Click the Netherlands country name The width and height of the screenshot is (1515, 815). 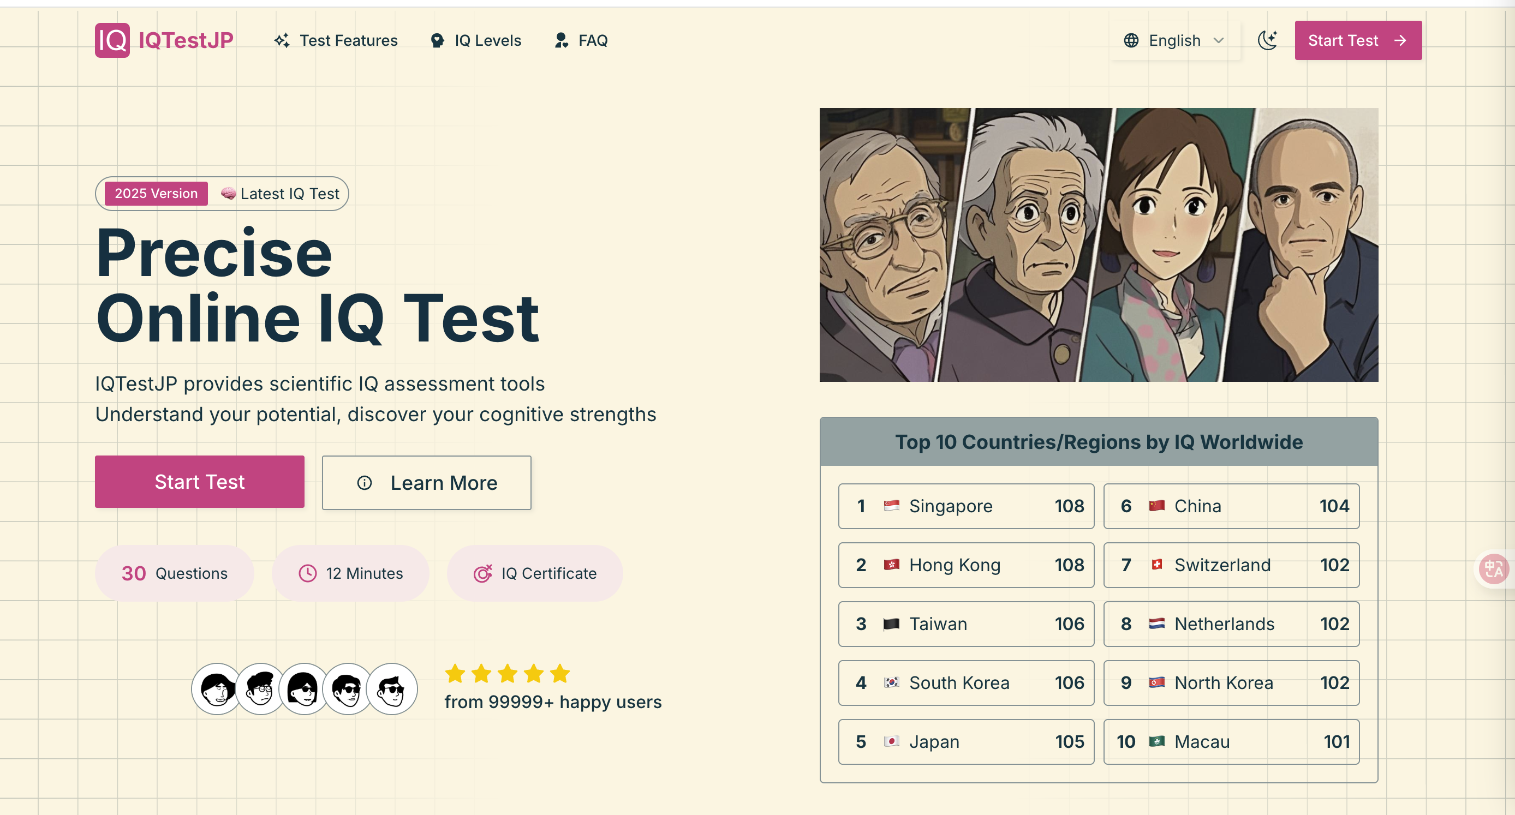(1225, 624)
